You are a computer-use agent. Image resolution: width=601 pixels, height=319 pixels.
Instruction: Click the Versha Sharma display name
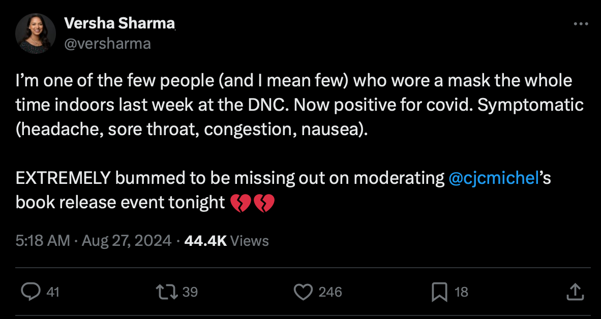pyautogui.click(x=119, y=23)
